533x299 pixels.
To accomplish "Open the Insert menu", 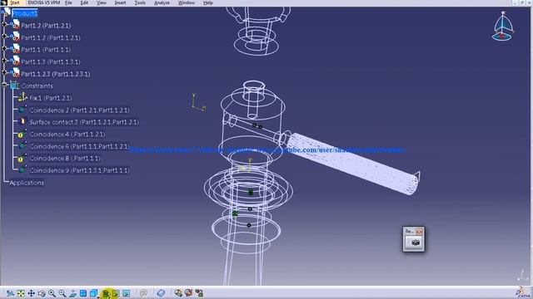I will point(120,2).
